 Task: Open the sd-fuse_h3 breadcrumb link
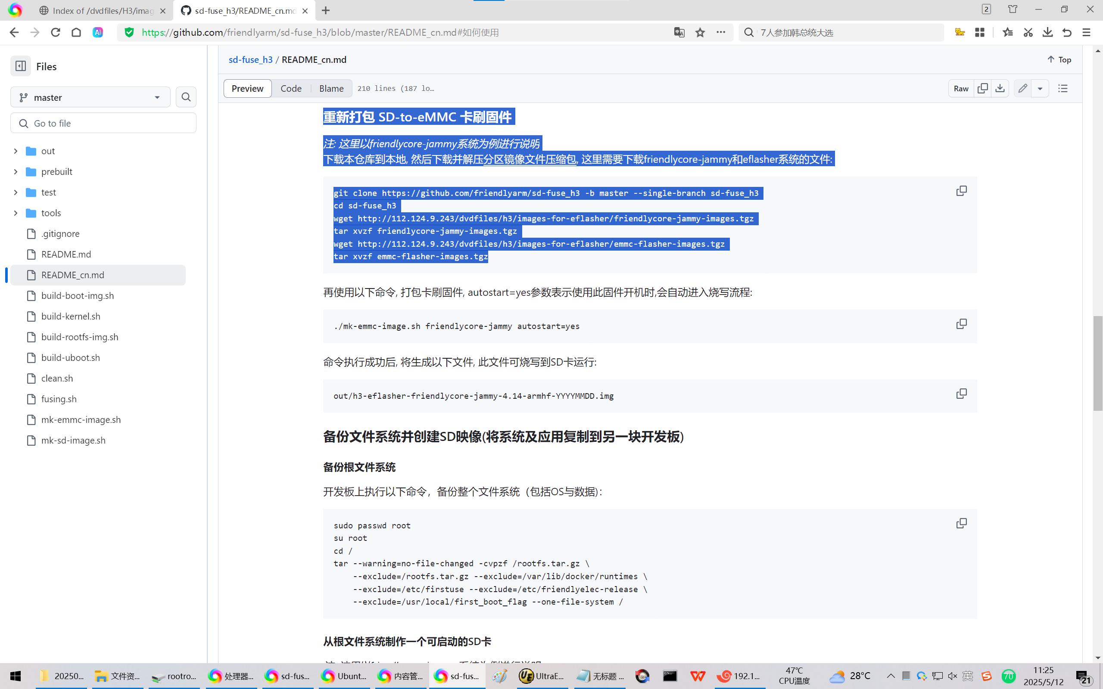250,60
